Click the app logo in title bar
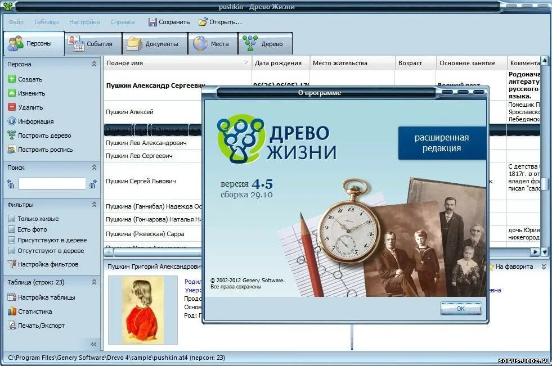Viewport: 552px width, 366px height. point(8,6)
